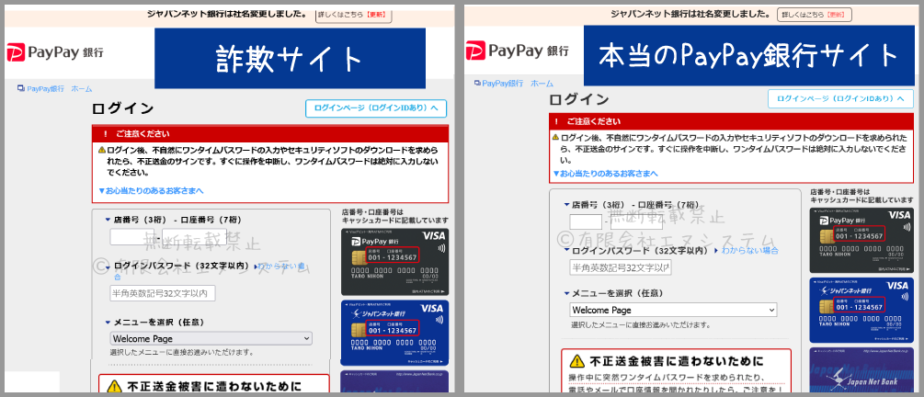The image size is (924, 397).
Task: Click PayPay銀行 logo on the real site page
Action: (517, 51)
